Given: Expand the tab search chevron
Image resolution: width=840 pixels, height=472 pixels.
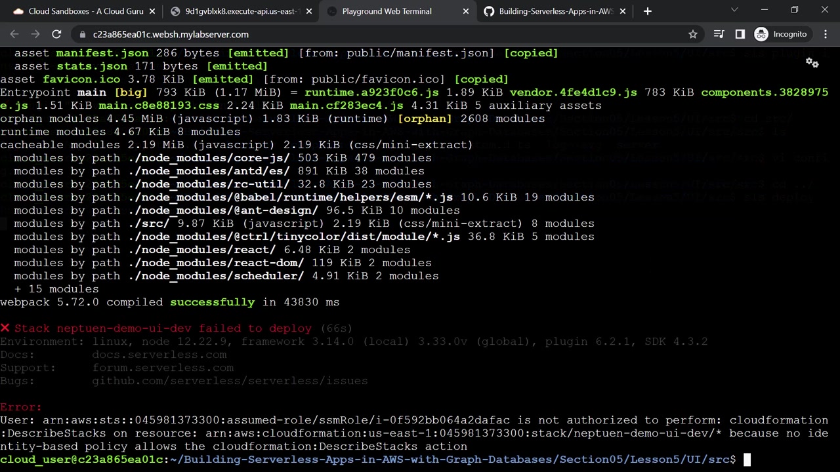Looking at the screenshot, I should click(x=734, y=10).
